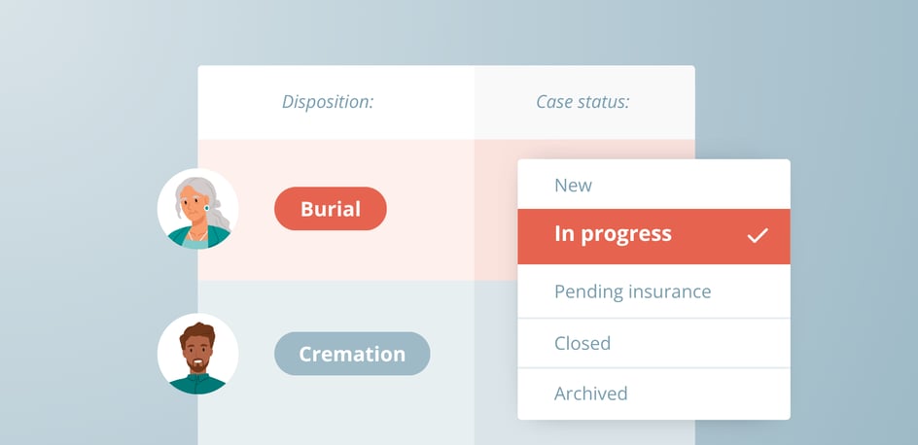
Task: Set case status to Closed
Action: [583, 343]
